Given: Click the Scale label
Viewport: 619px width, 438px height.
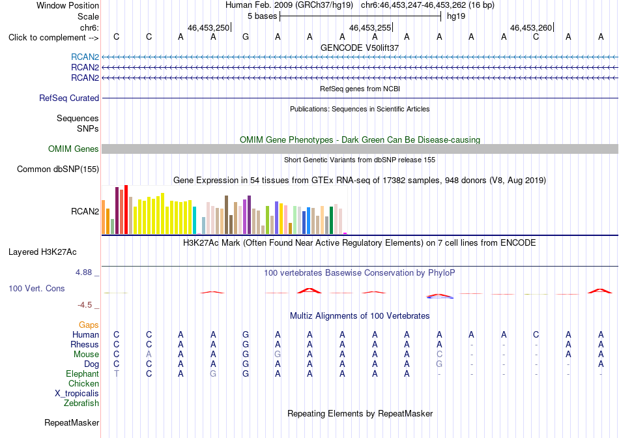Looking at the screenshot, I should (89, 16).
